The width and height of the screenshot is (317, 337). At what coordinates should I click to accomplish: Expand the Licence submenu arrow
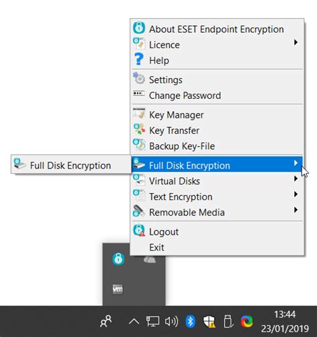[296, 42]
